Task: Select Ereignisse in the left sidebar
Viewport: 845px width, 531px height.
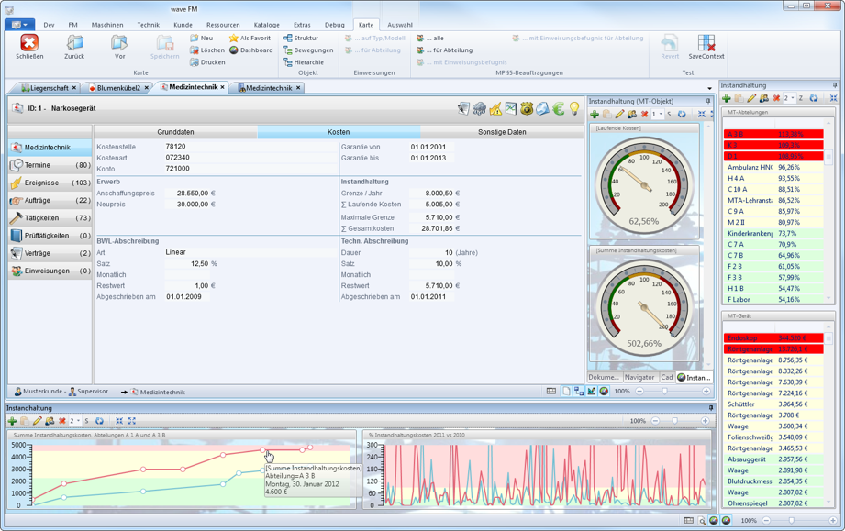Action: coord(41,183)
